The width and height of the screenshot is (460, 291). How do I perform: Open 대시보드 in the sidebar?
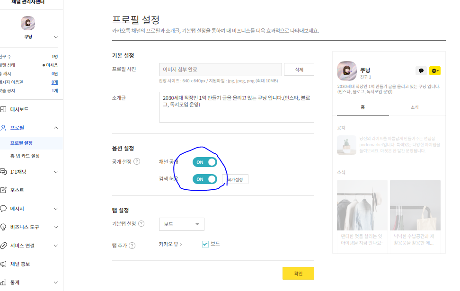(x=19, y=109)
